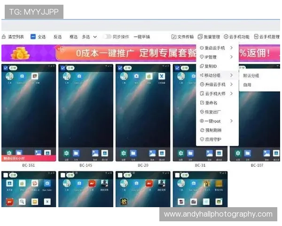Uncheck the BC-20 phone checkbox
The image size is (282, 226).
[120, 68]
